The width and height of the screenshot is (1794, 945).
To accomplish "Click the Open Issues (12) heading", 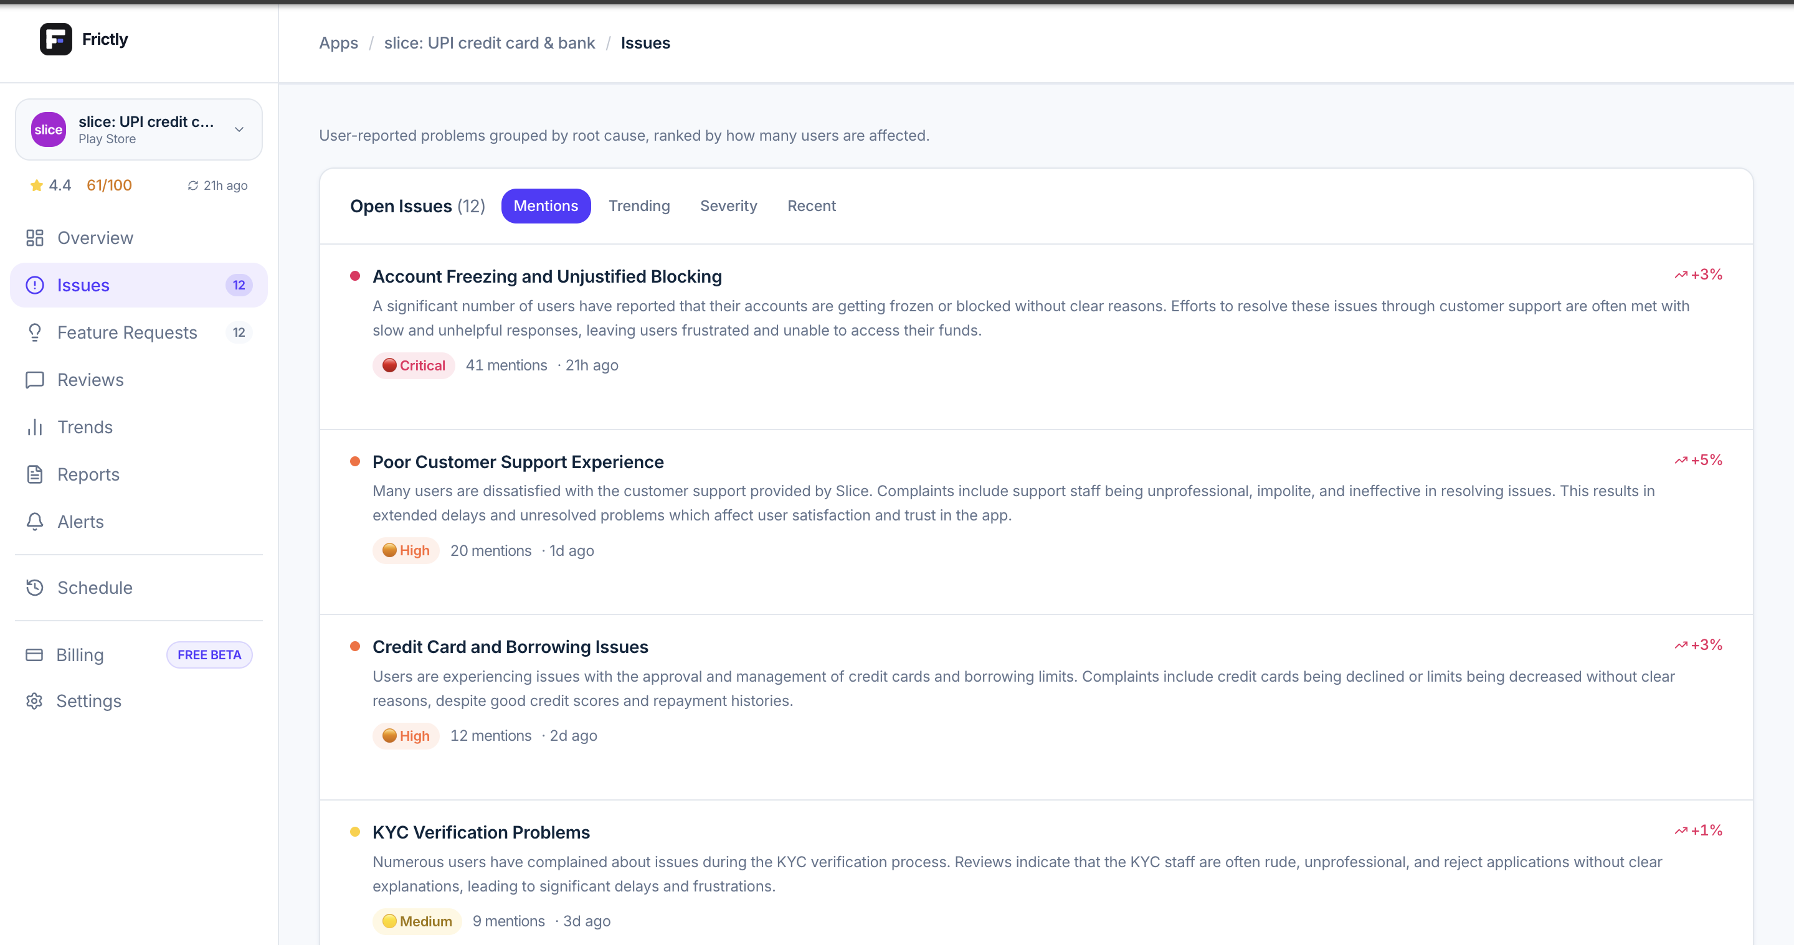I will click(x=418, y=206).
